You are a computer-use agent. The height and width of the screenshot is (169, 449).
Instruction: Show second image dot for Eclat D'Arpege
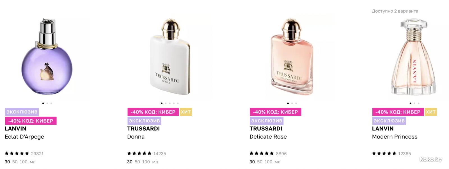(47, 103)
